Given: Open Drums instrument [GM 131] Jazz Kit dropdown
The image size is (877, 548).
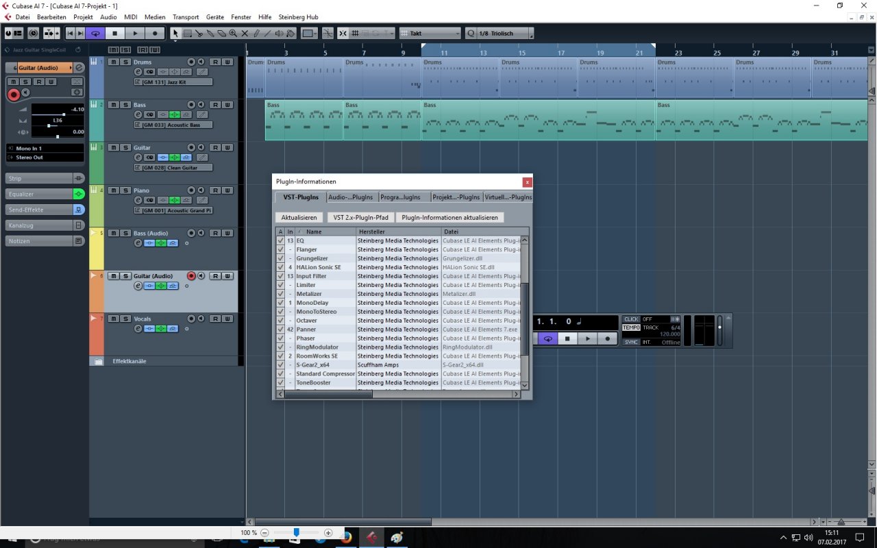Looking at the screenshot, I should (x=173, y=82).
